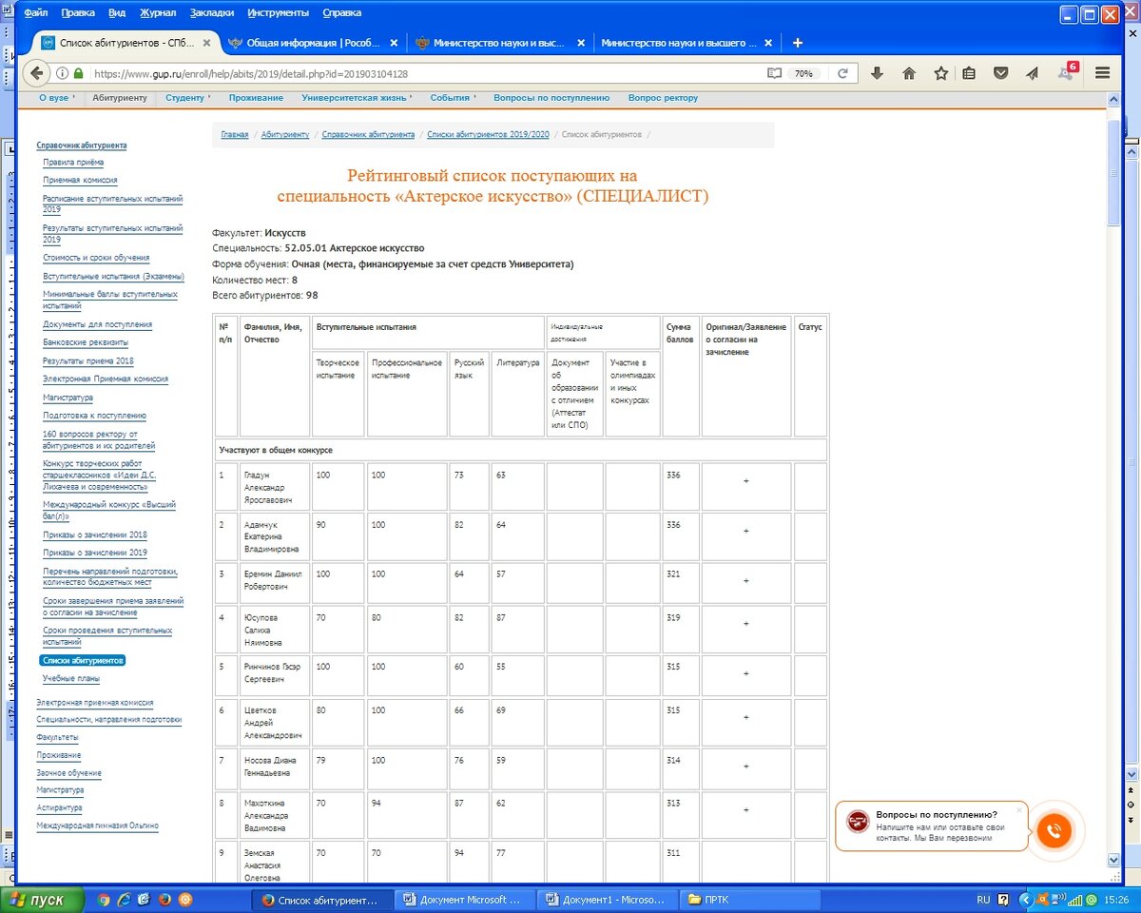Click the paper plane send icon
This screenshot has height=913, width=1141.
click(1033, 73)
